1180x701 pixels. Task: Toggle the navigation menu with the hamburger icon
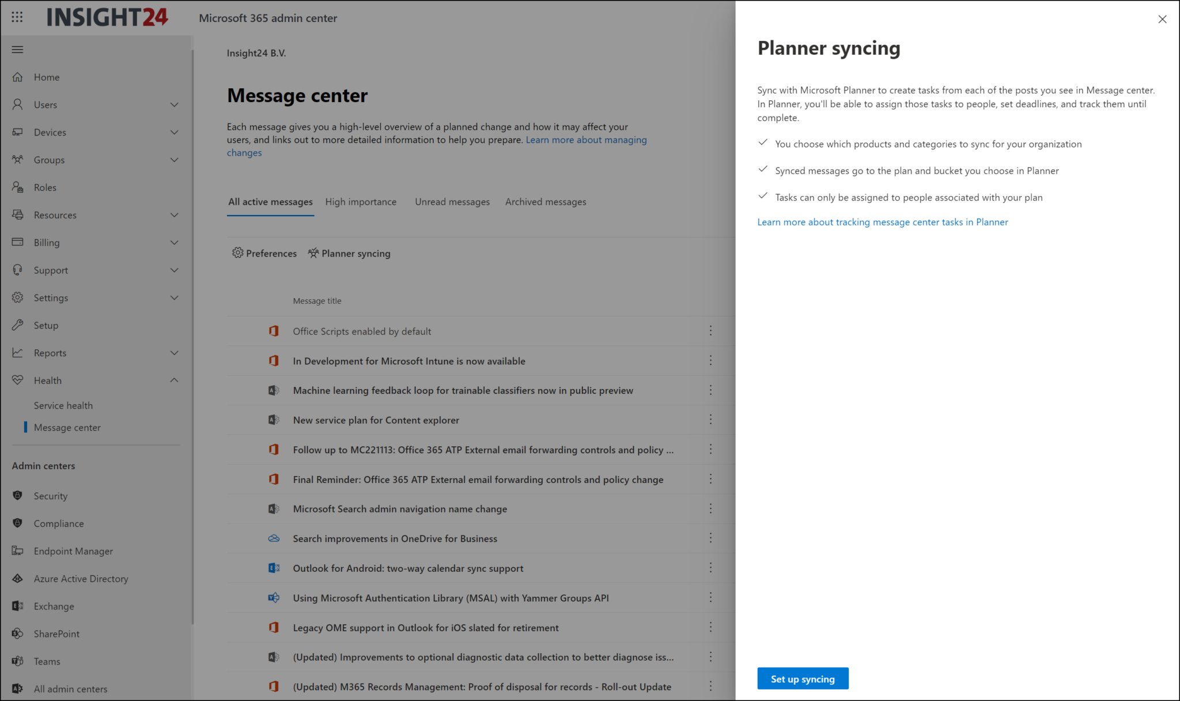coord(17,49)
